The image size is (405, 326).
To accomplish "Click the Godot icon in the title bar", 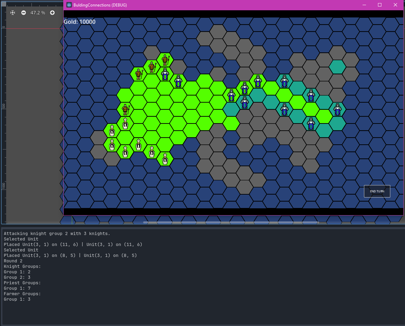I will (x=69, y=5).
